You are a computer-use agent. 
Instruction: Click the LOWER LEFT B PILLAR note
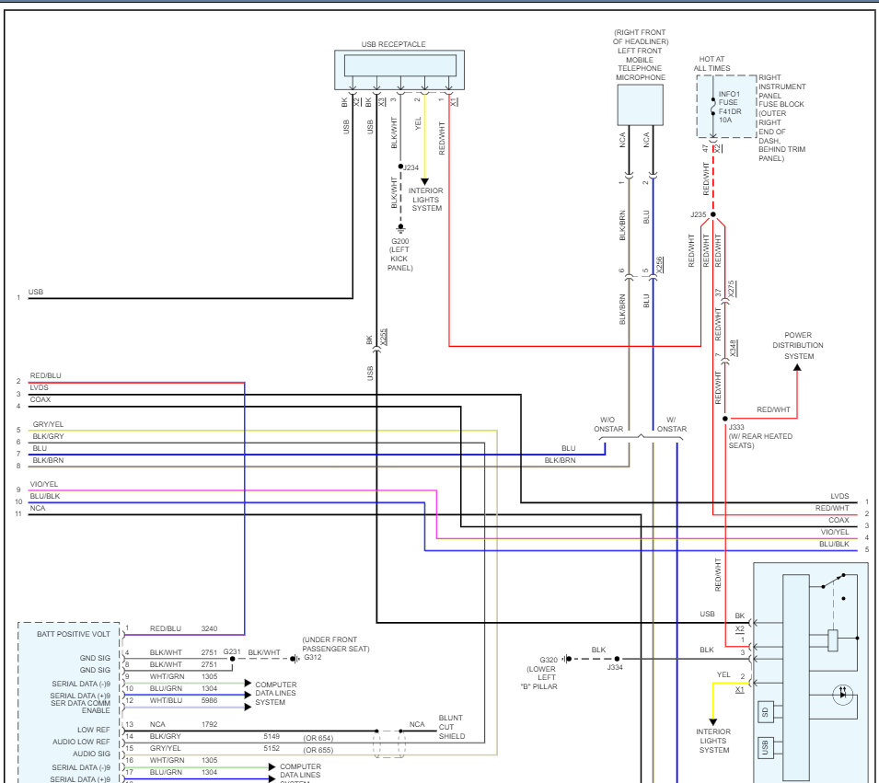[x=540, y=677]
